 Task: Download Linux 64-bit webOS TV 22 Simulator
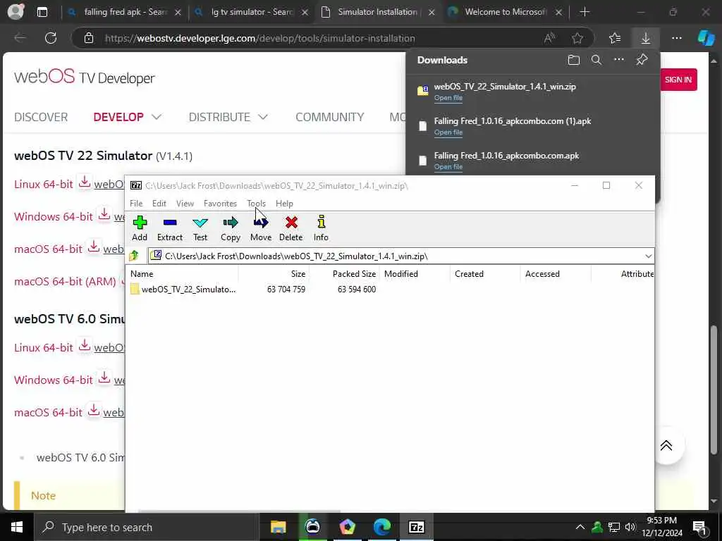click(85, 182)
